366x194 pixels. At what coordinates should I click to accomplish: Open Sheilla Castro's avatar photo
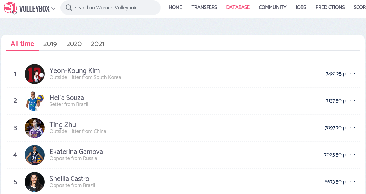[x=35, y=182]
